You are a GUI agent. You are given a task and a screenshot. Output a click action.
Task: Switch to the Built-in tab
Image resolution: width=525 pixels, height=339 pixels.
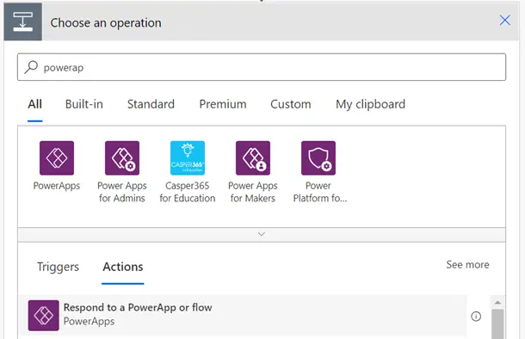(84, 104)
